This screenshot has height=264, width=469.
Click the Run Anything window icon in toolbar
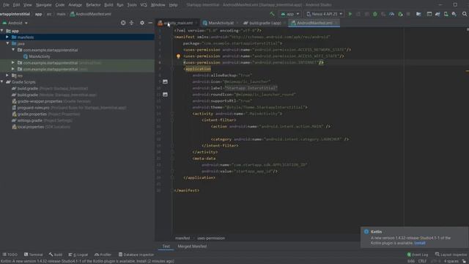tap(429, 14)
